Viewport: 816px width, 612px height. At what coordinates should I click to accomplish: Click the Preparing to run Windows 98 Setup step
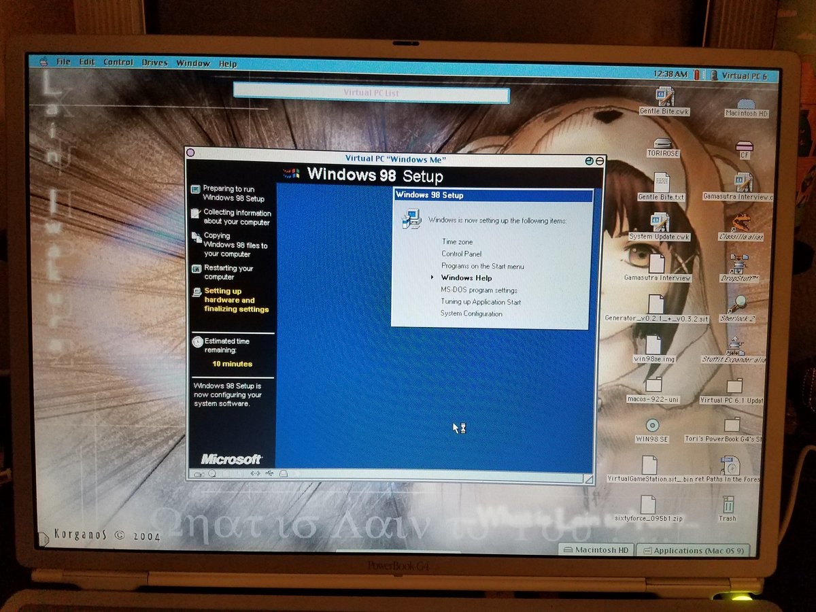[228, 193]
